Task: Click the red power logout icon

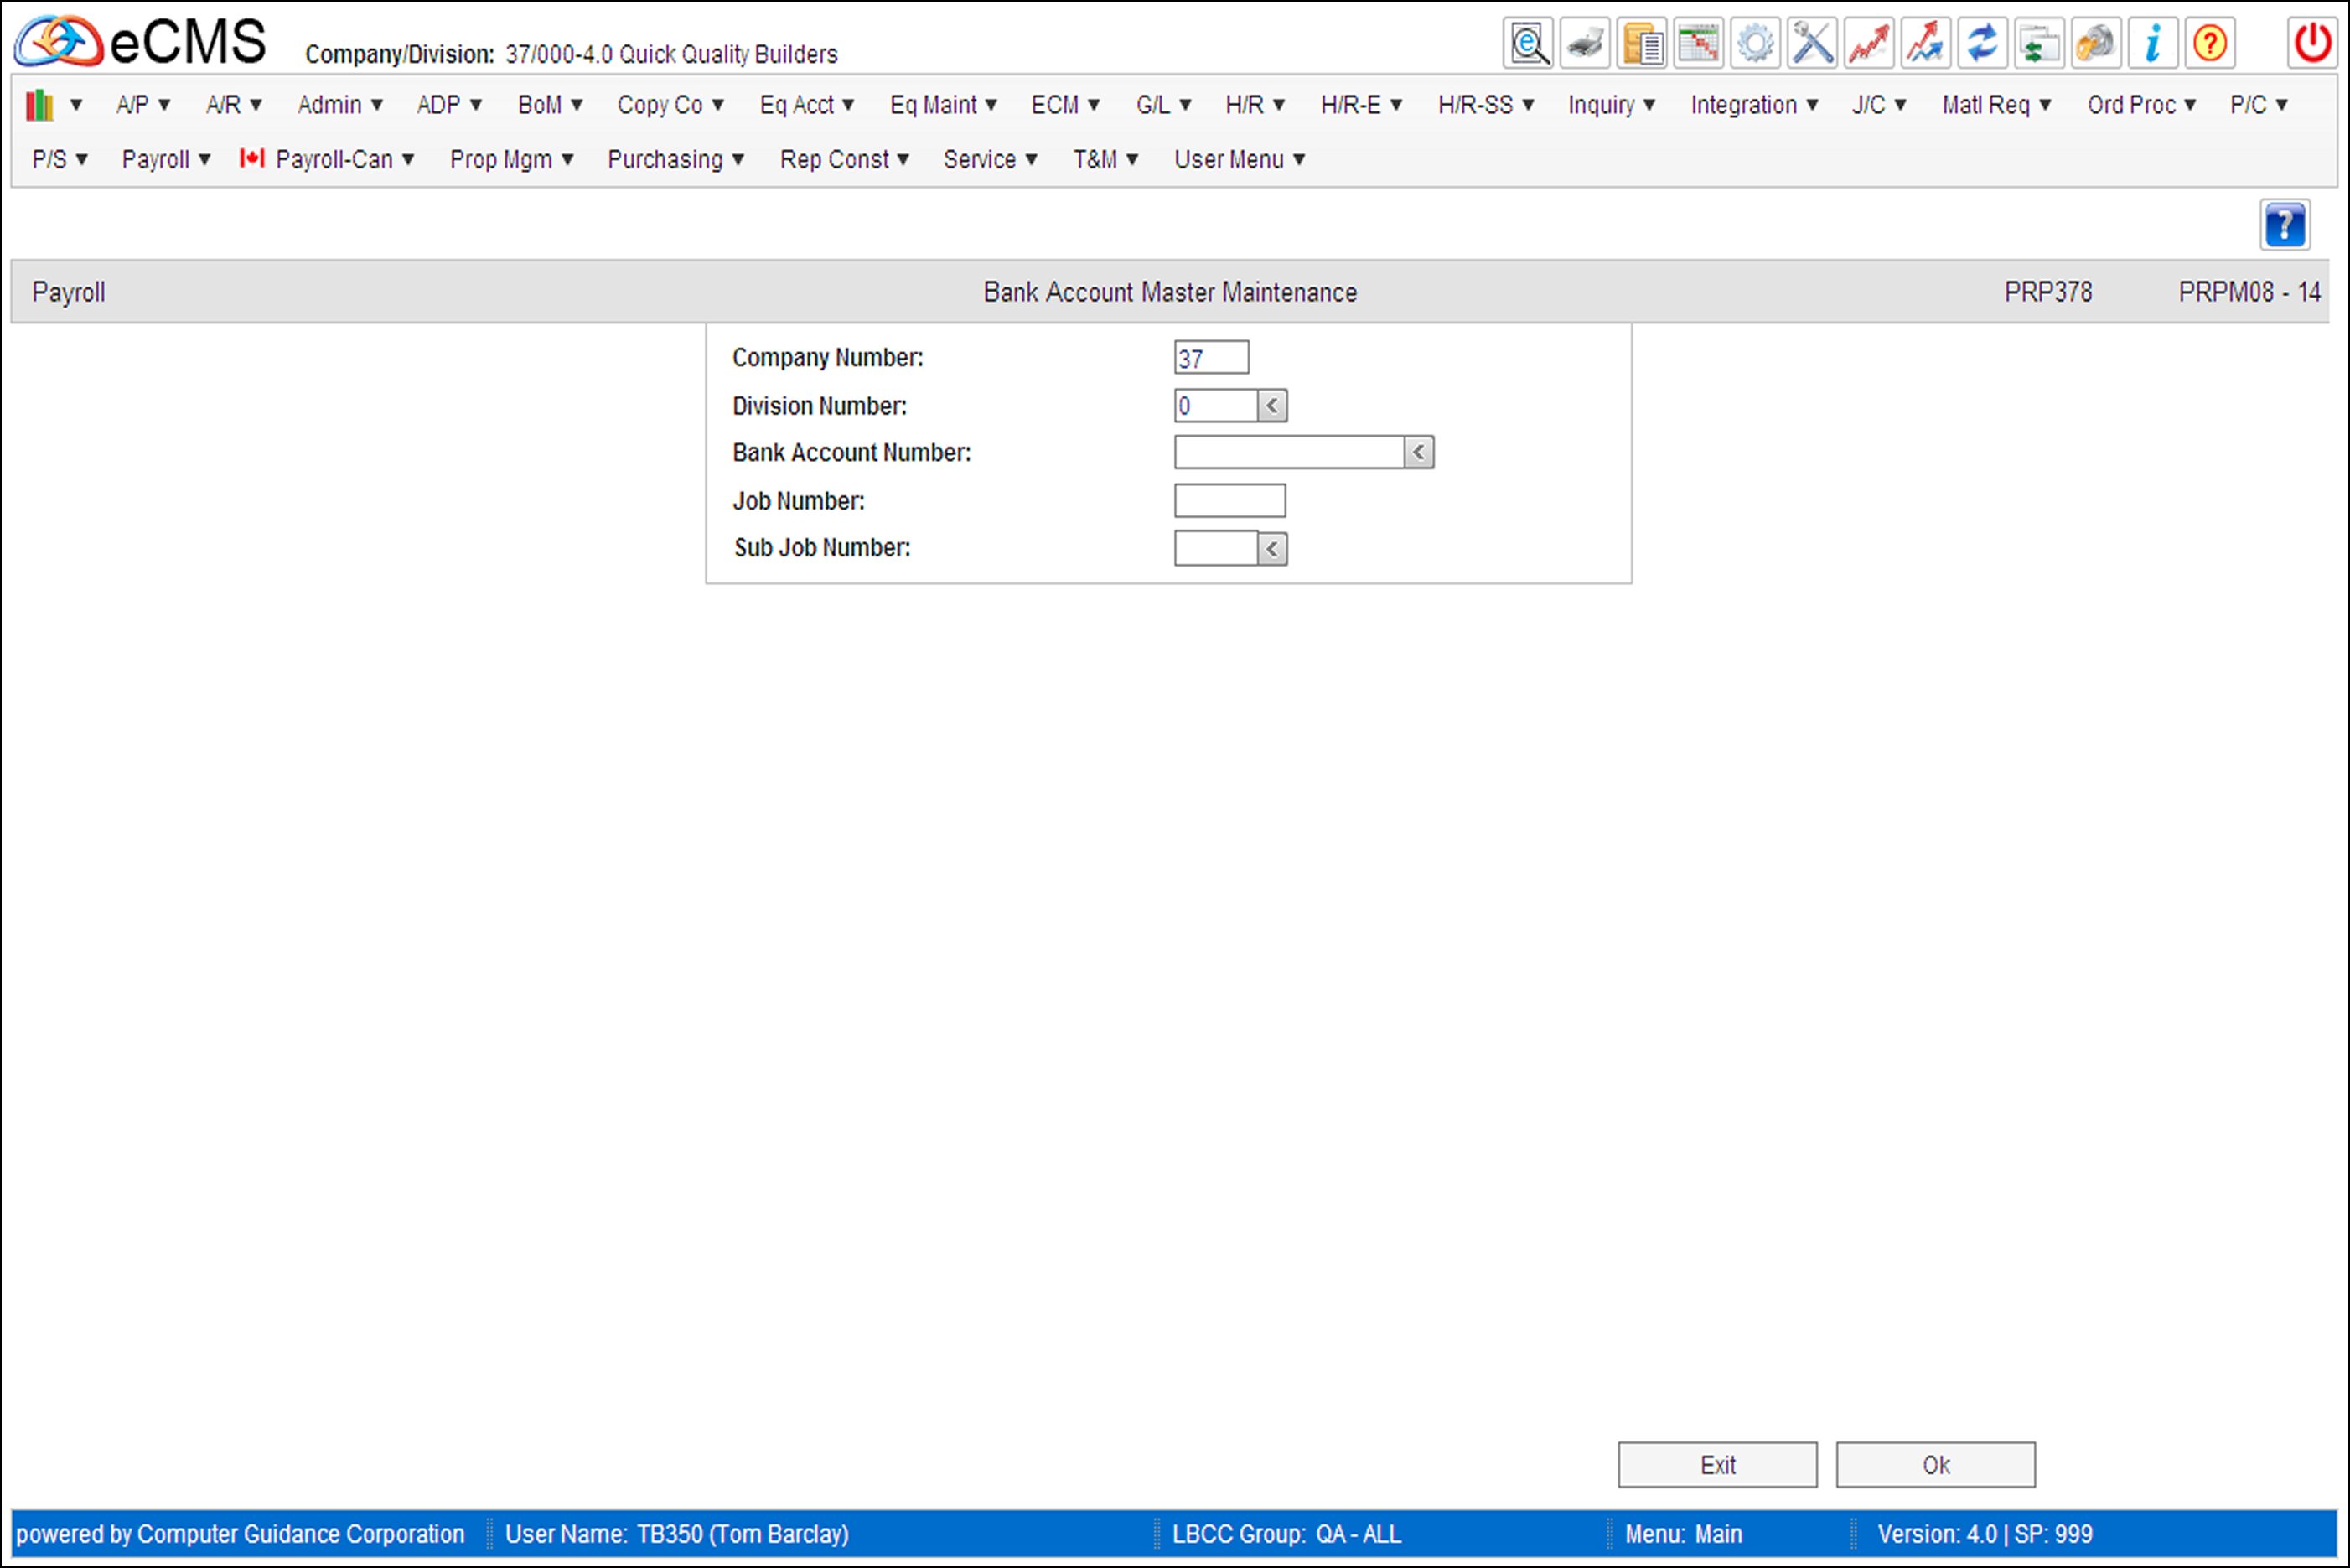Action: click(x=2312, y=43)
